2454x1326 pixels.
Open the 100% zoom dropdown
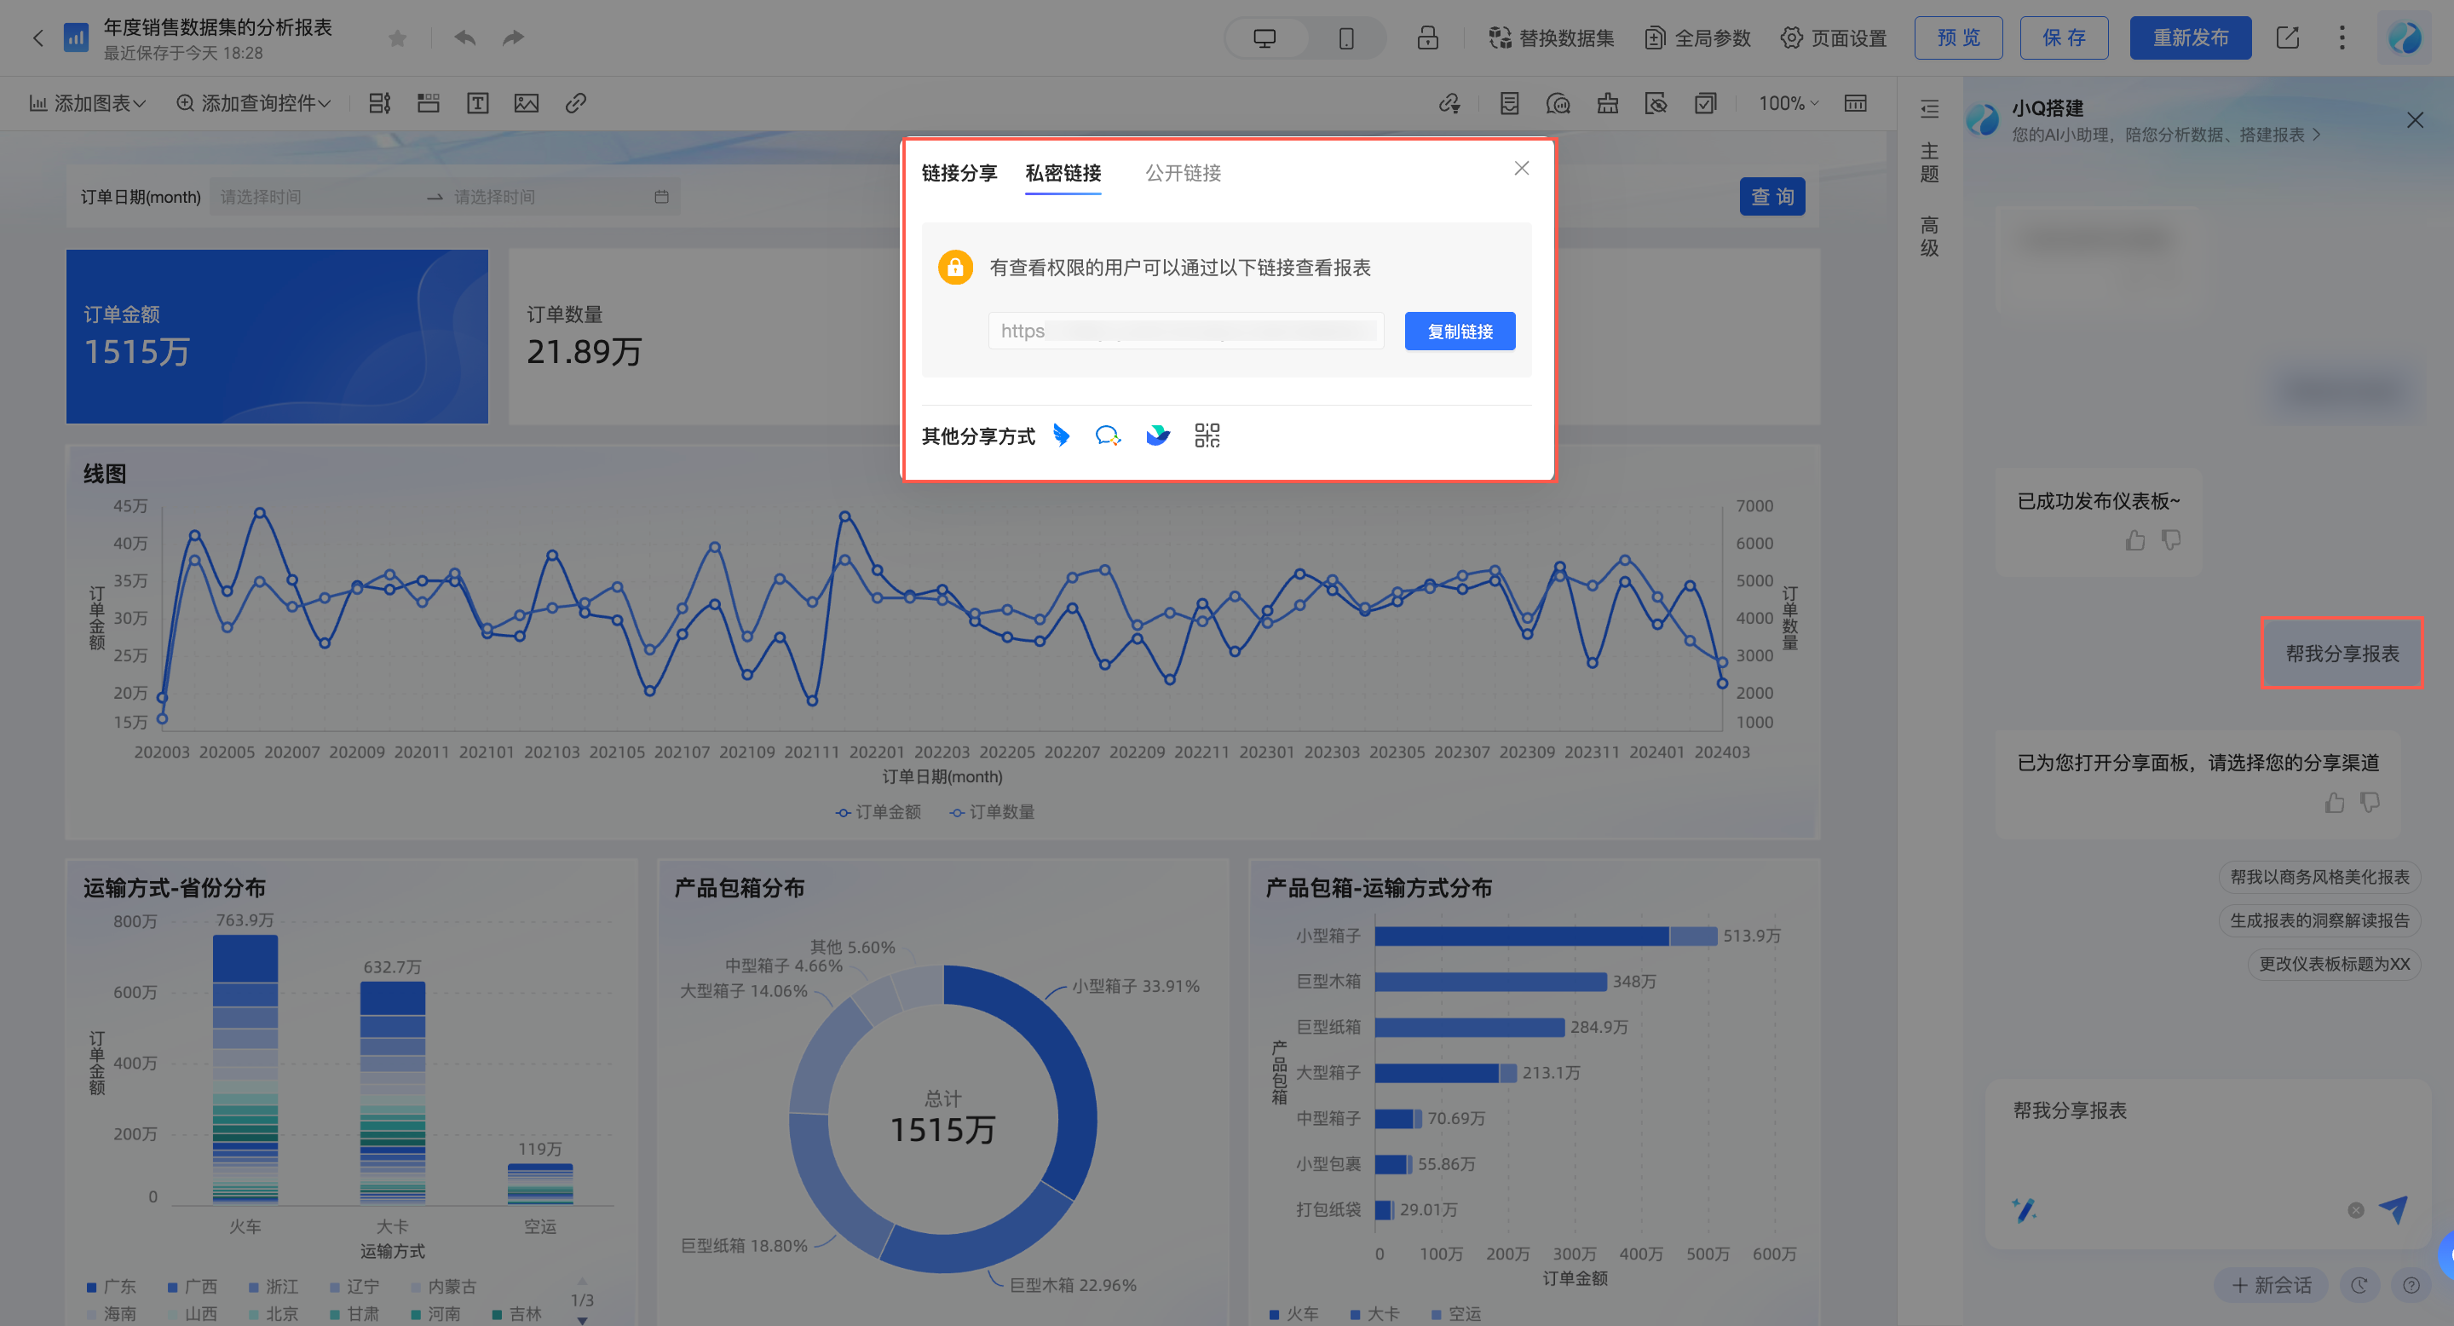pos(1789,103)
